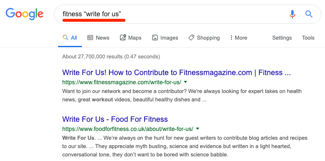Open the Write For Us - Food For Fitness result
This screenshot has width=325, height=161.
coord(115,119)
